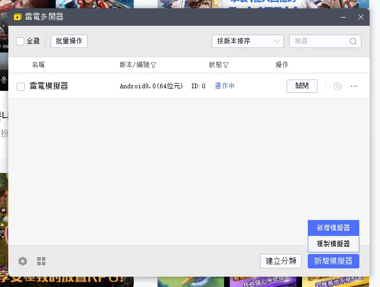Switch to grid view icon
380x287 pixels.
tap(41, 261)
